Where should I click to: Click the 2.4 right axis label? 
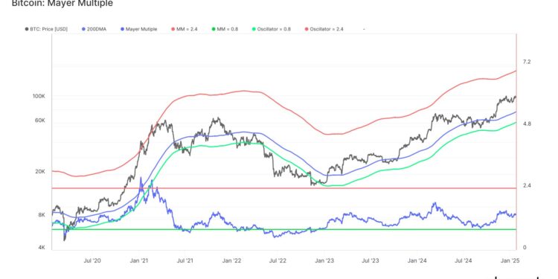pos(527,186)
